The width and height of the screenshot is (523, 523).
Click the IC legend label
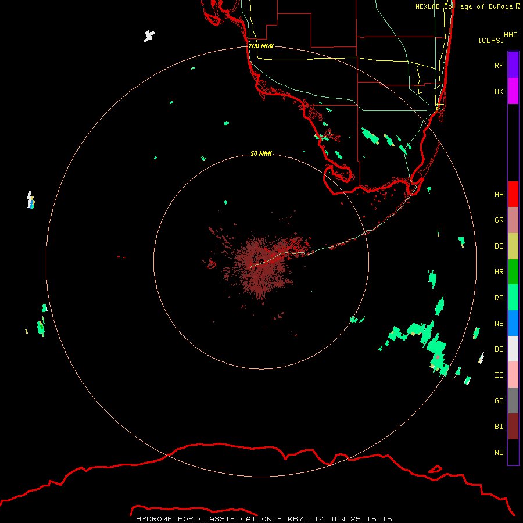click(x=499, y=375)
